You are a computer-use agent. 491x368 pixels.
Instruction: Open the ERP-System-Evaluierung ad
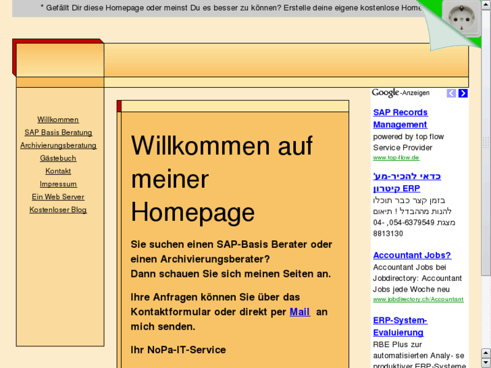coord(400,326)
